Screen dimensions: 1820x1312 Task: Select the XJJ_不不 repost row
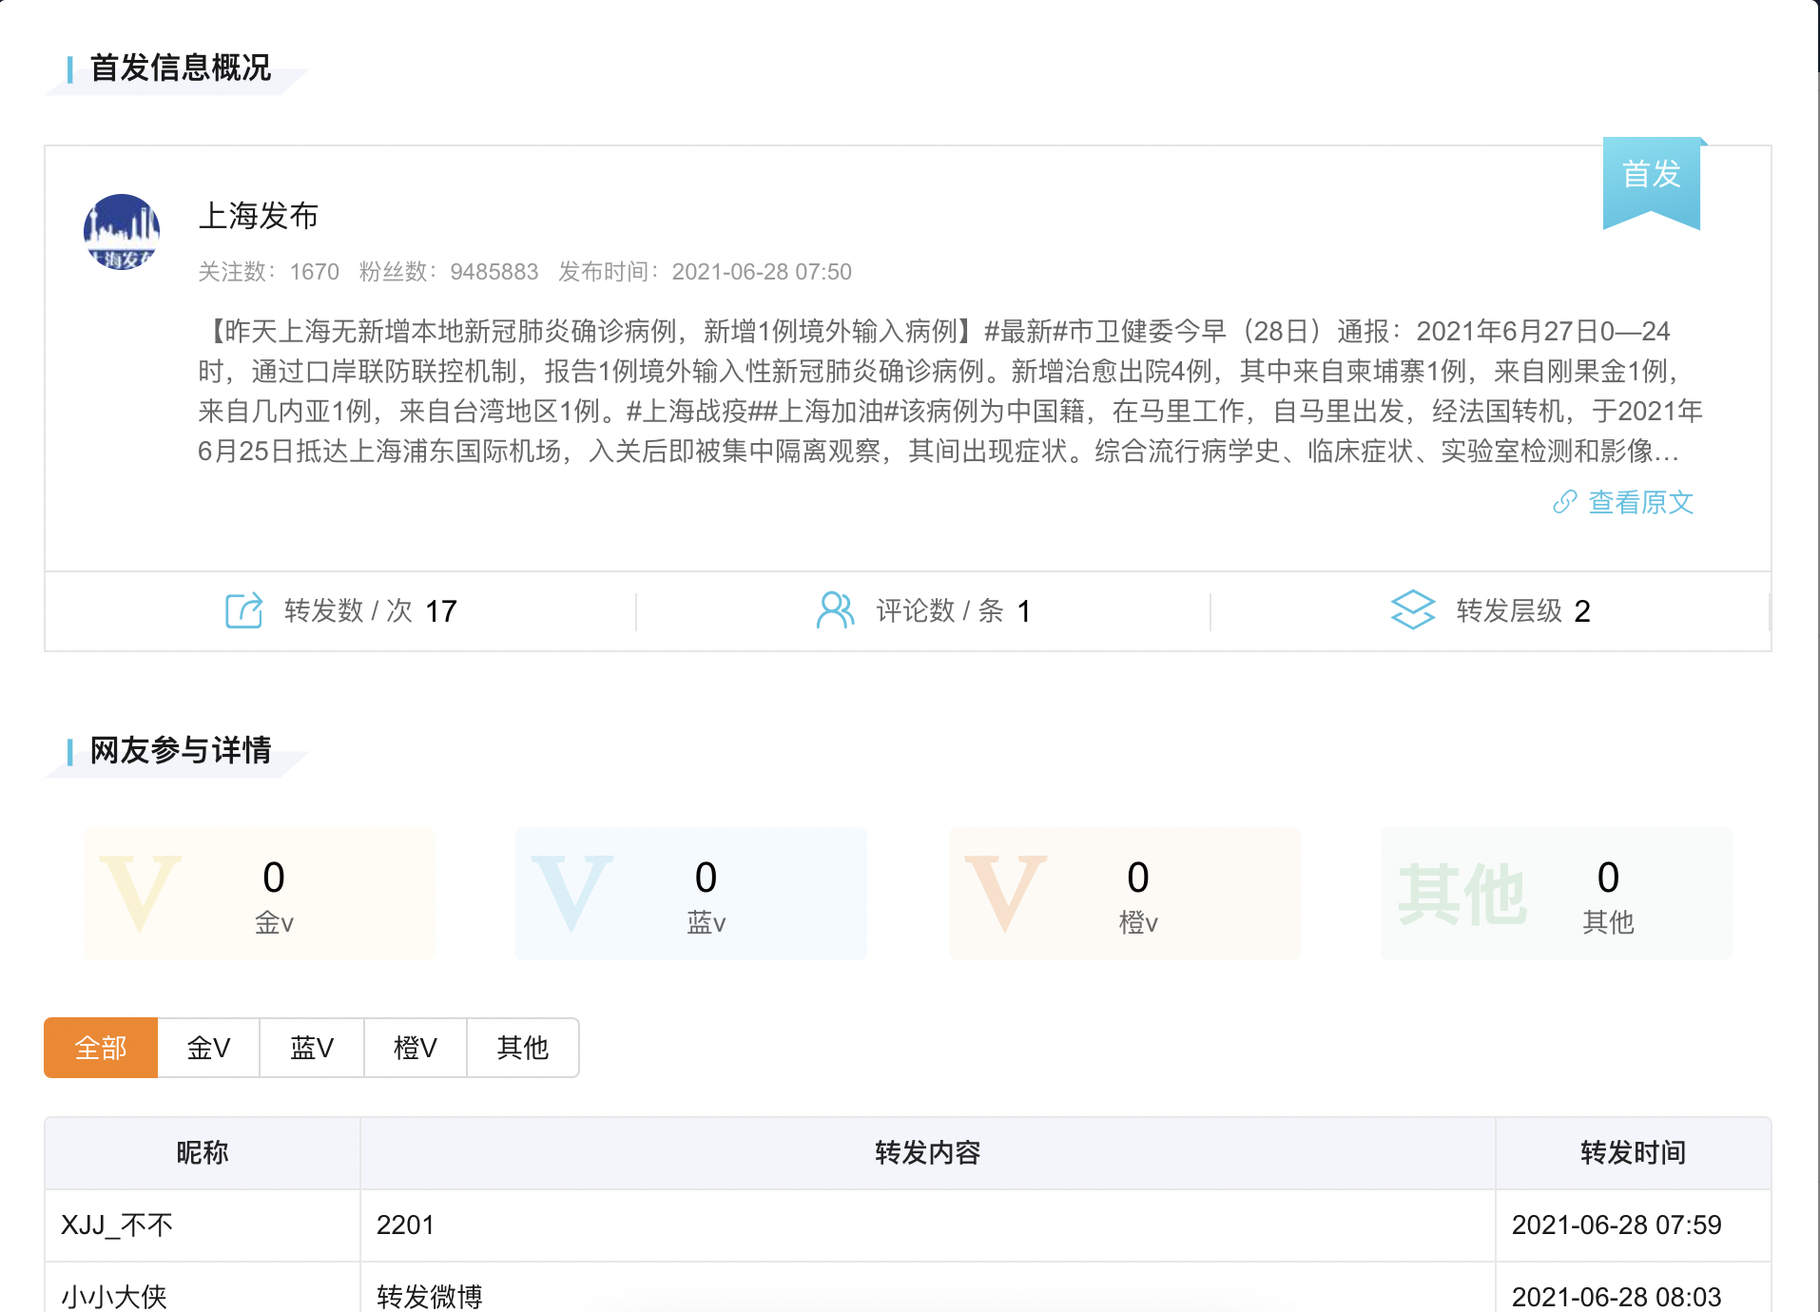pyautogui.click(x=116, y=1225)
